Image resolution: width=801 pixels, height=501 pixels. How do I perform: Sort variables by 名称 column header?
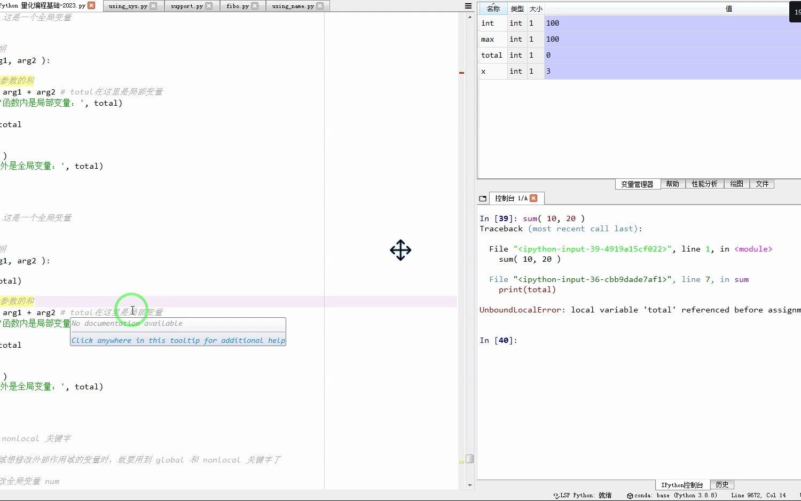click(x=493, y=9)
